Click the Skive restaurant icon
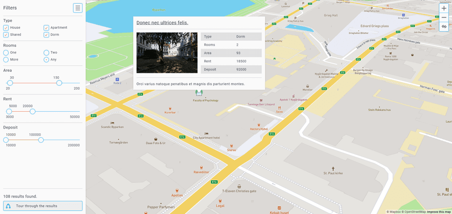Image resolution: width=452 pixels, height=214 pixels. tap(279, 108)
